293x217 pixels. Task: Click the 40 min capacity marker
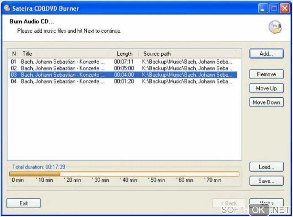(129, 180)
